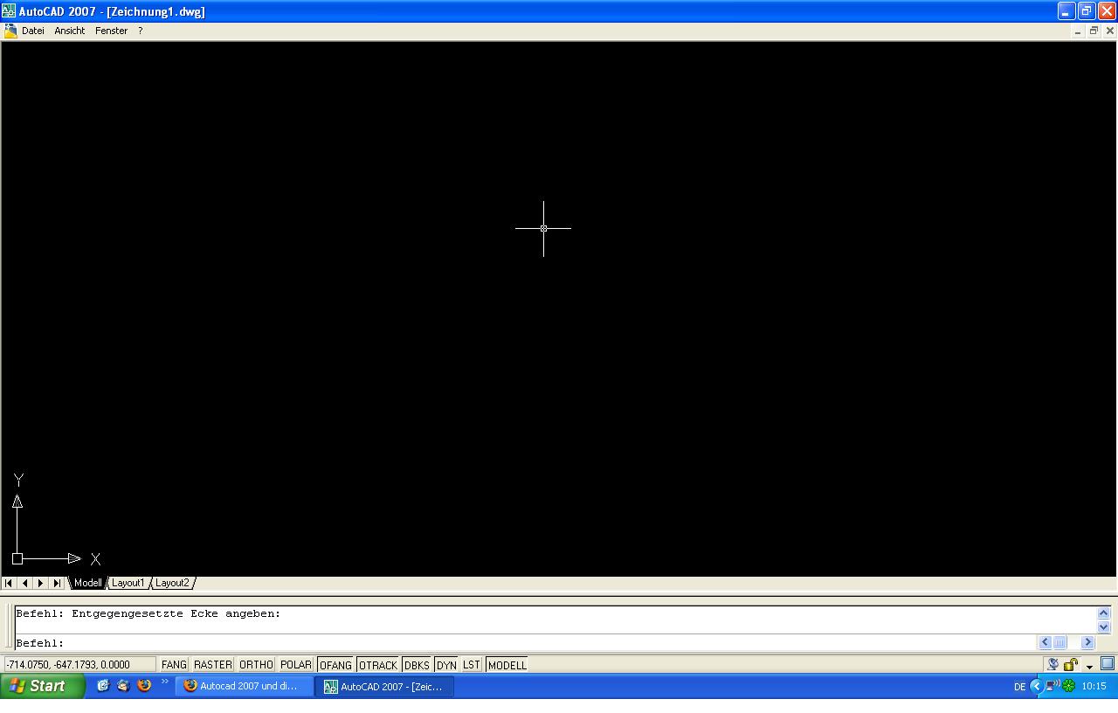Toggle DYN dynamic input
Viewport: 1118px width, 713px height.
coord(446,665)
